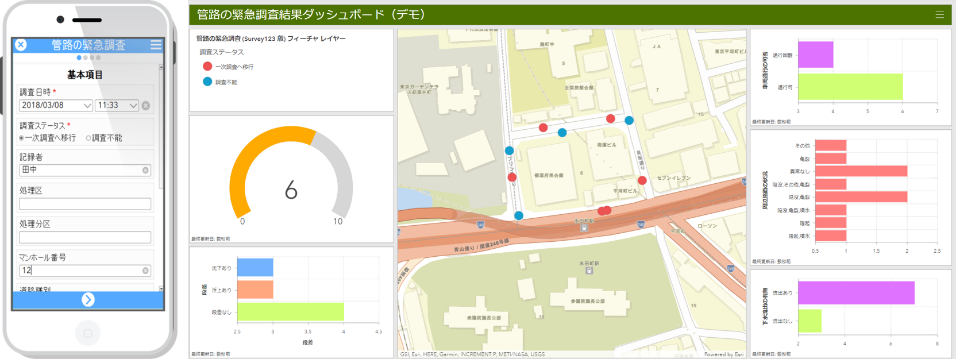Click the red map marker near セブンイレブン
The height and width of the screenshot is (359, 956).
point(642,180)
